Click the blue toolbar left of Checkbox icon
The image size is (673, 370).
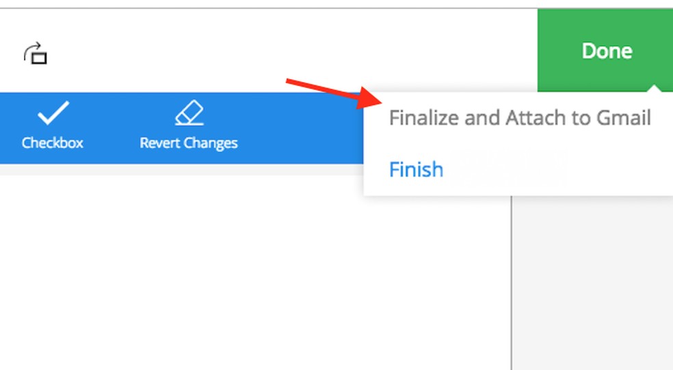tap(8, 128)
